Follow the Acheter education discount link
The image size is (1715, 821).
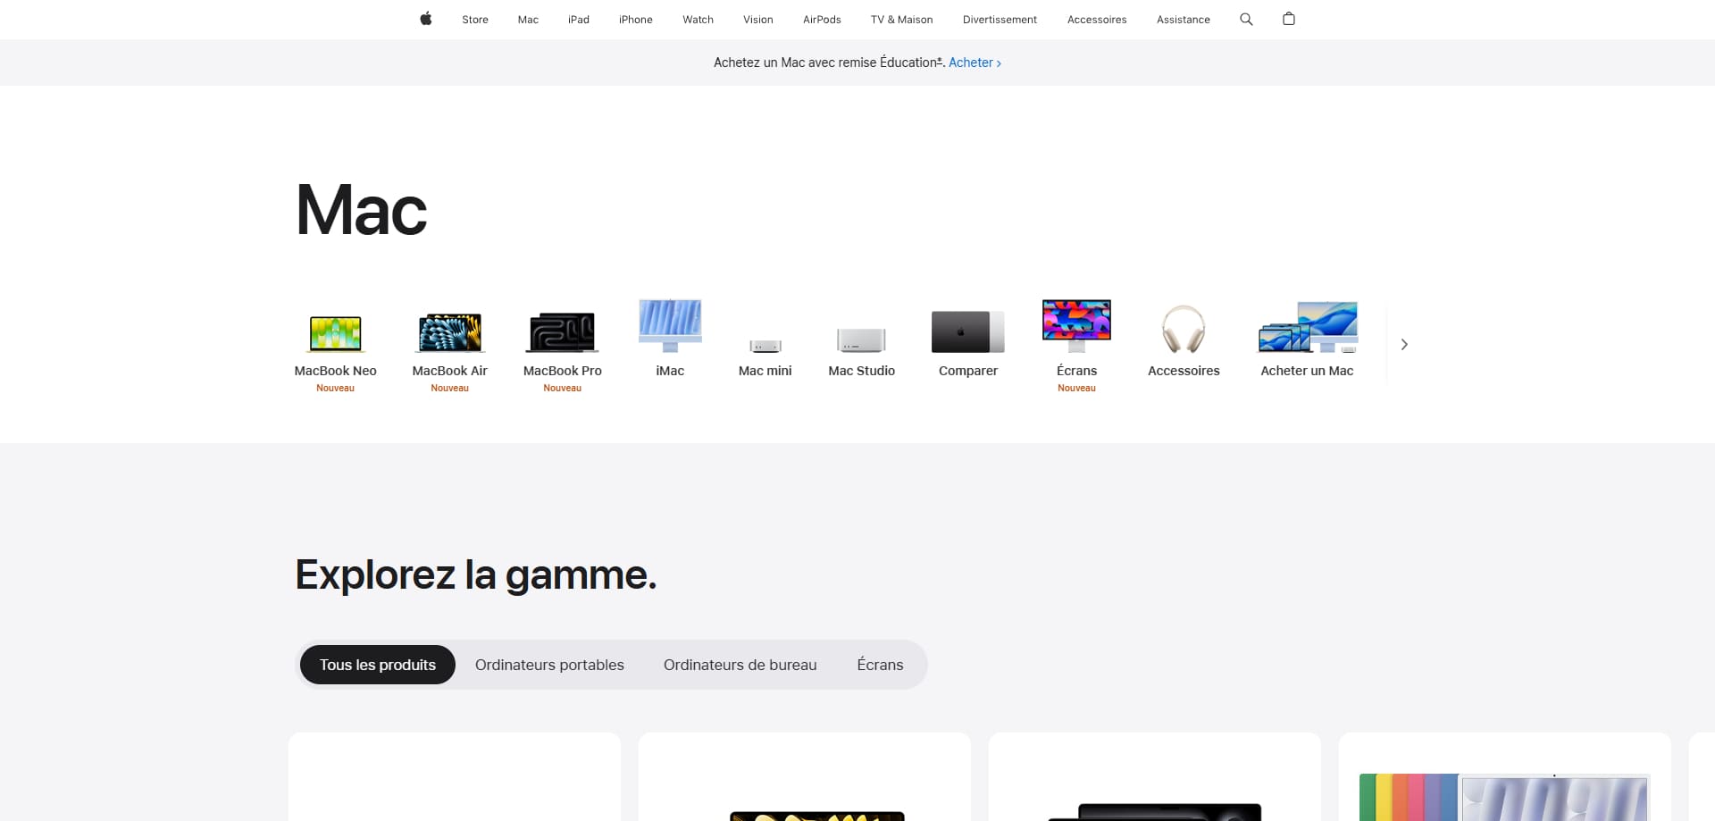975,63
